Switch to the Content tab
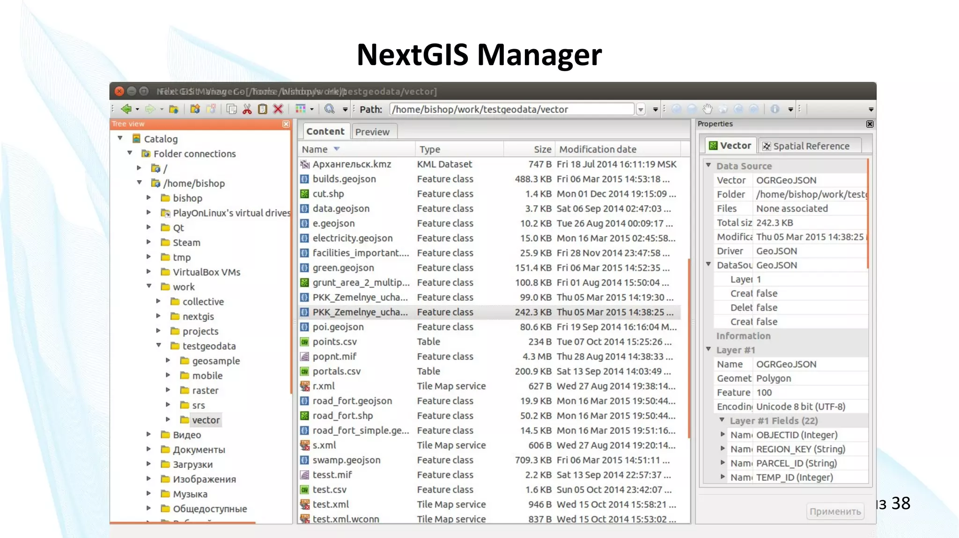Viewport: 959px width, 538px height. (325, 131)
